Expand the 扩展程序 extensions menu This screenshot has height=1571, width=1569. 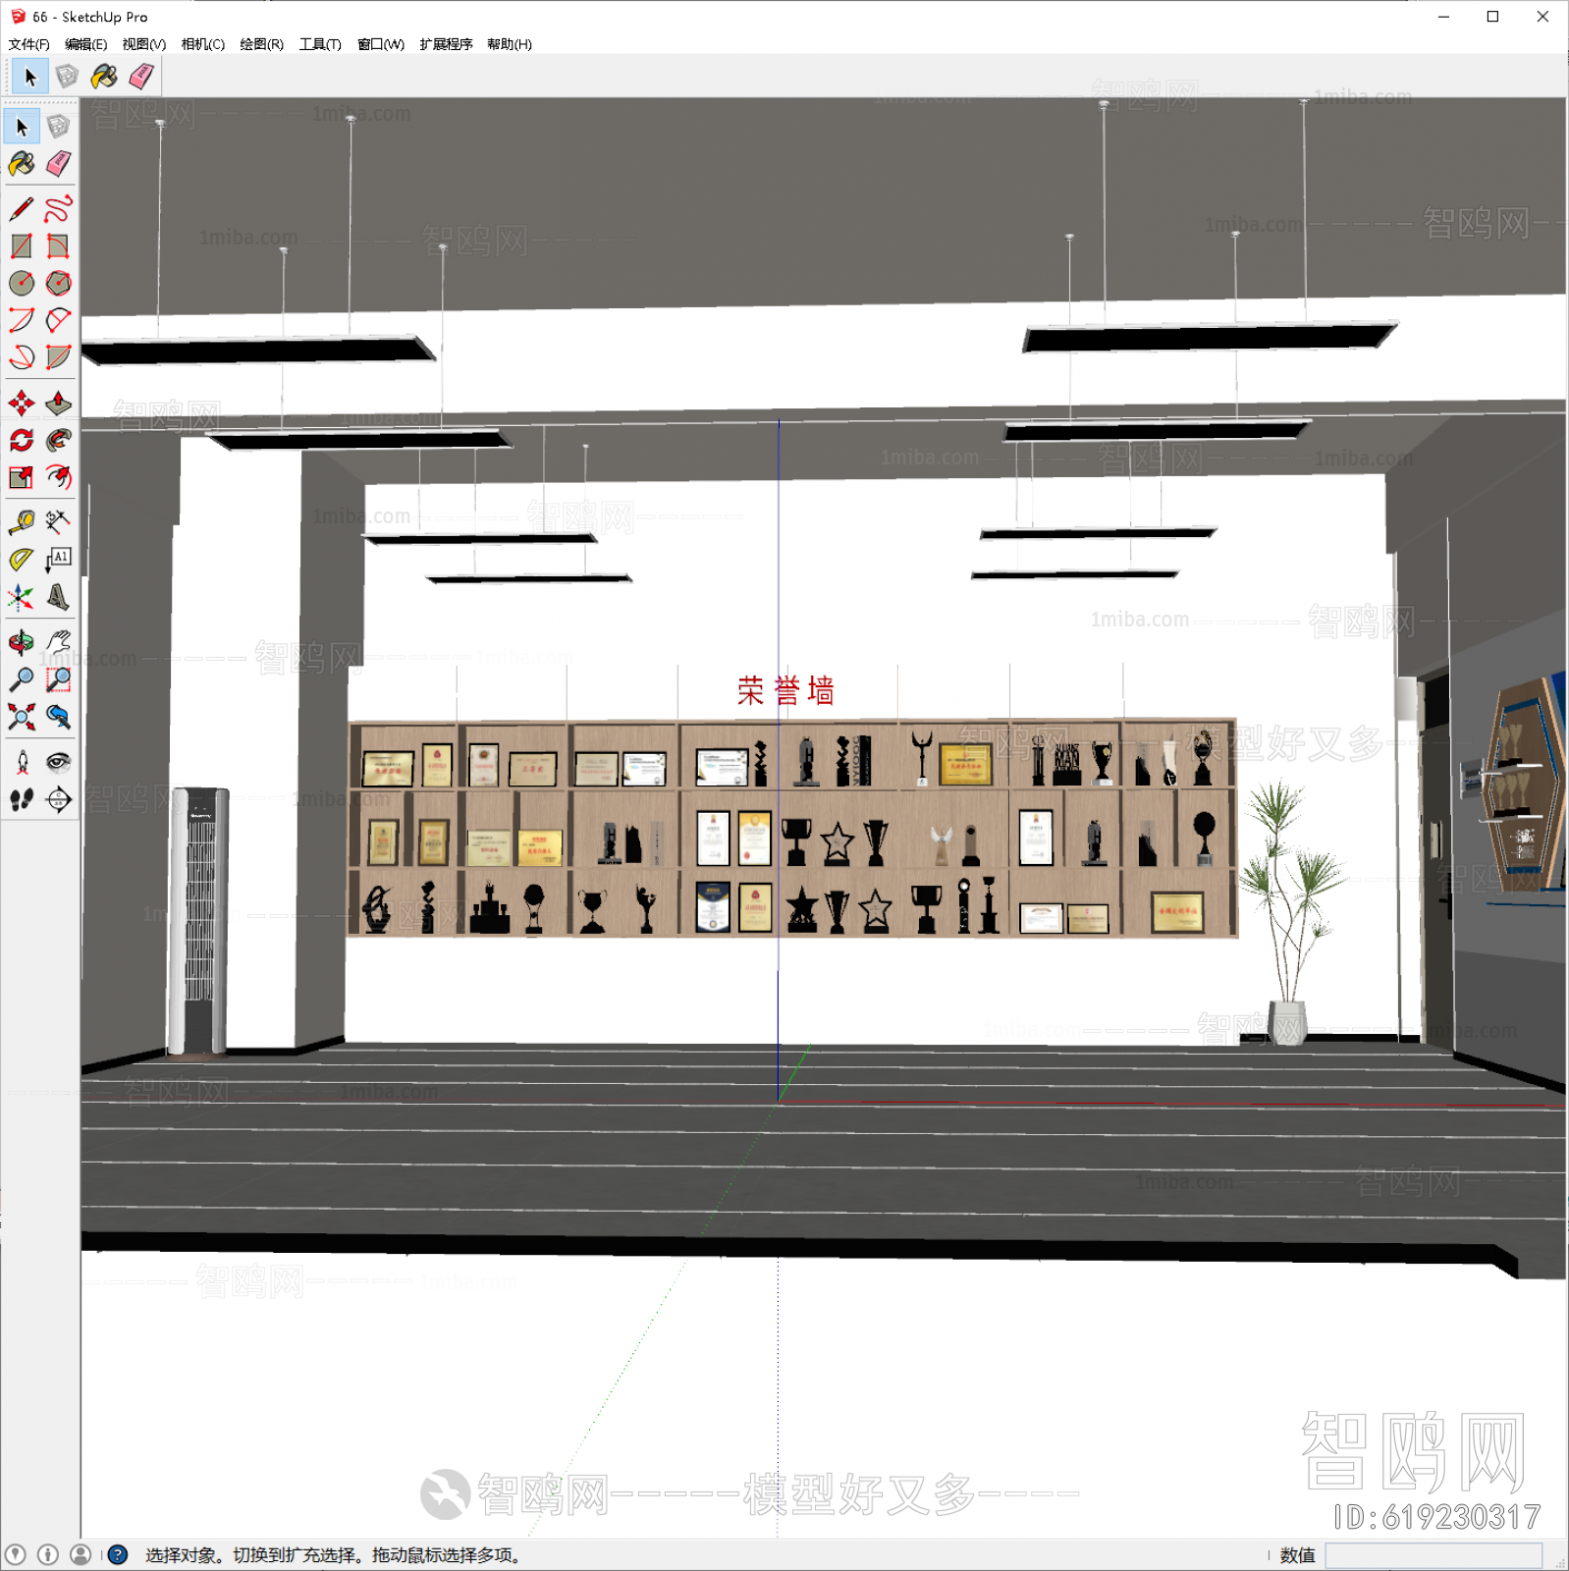446,44
